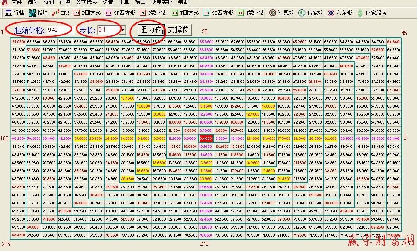Click the 行情 market quotes toolbar icon
This screenshot has width=417, height=251.
click(14, 13)
